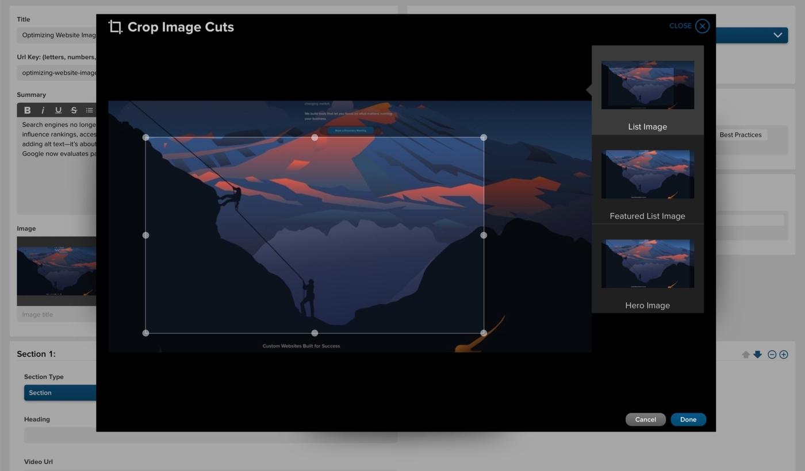Toggle strikethrough in Summary toolbar
Image resolution: width=805 pixels, height=471 pixels.
(x=74, y=110)
